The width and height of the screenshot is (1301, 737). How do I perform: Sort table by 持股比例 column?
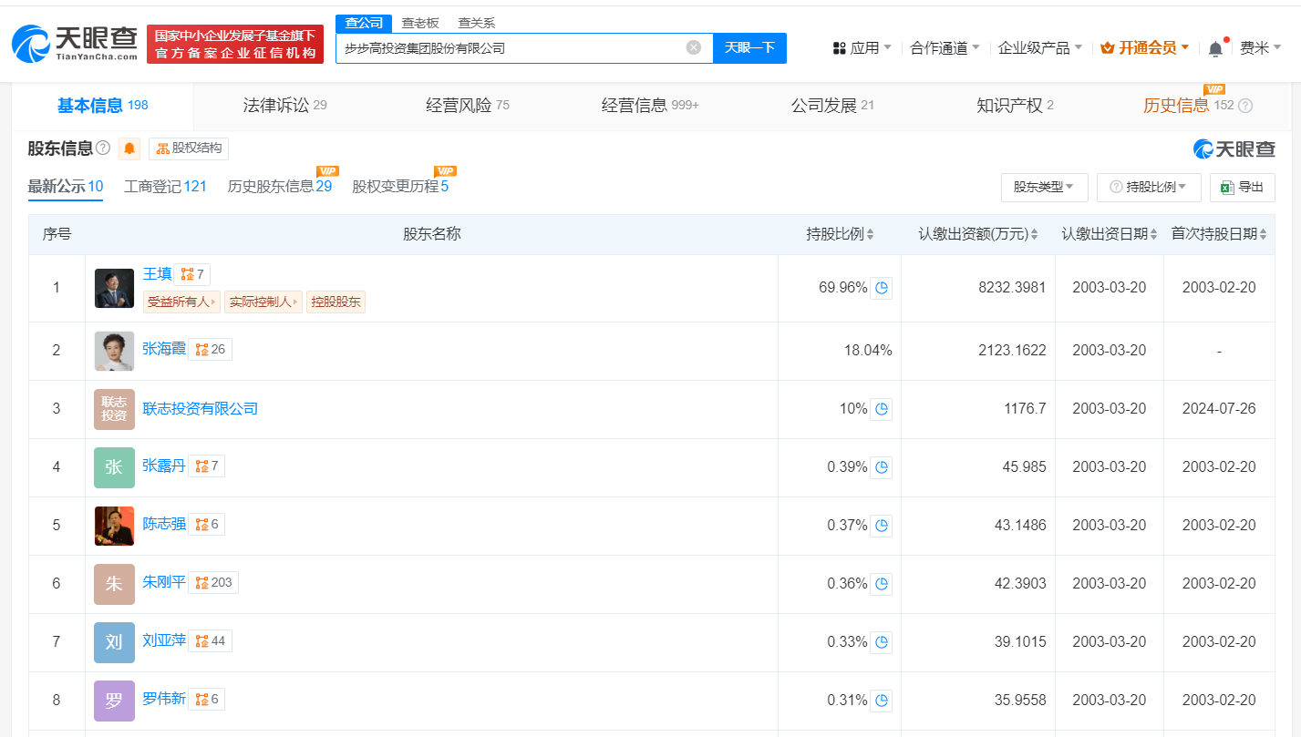pyautogui.click(x=840, y=234)
